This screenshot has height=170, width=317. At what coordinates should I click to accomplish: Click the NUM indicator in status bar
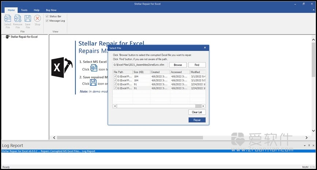click(x=305, y=167)
